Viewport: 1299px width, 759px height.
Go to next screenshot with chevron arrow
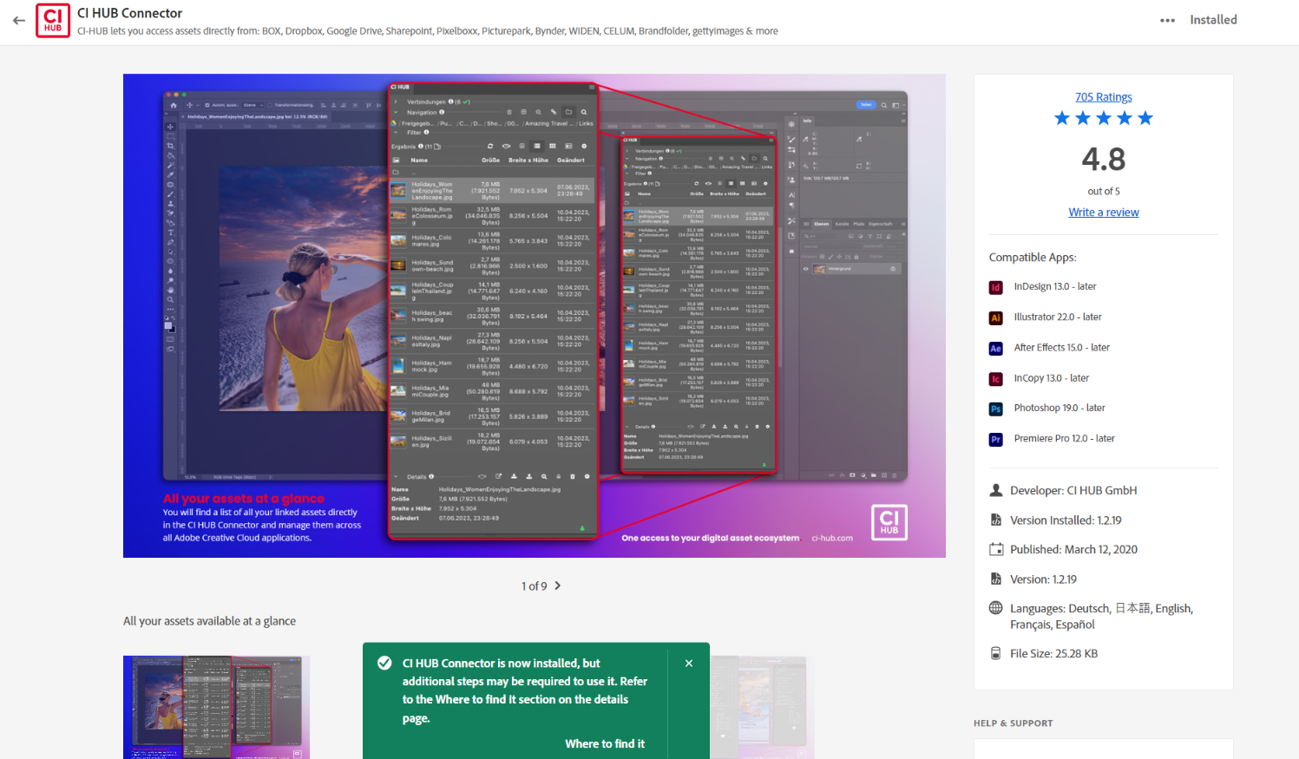pyautogui.click(x=557, y=586)
